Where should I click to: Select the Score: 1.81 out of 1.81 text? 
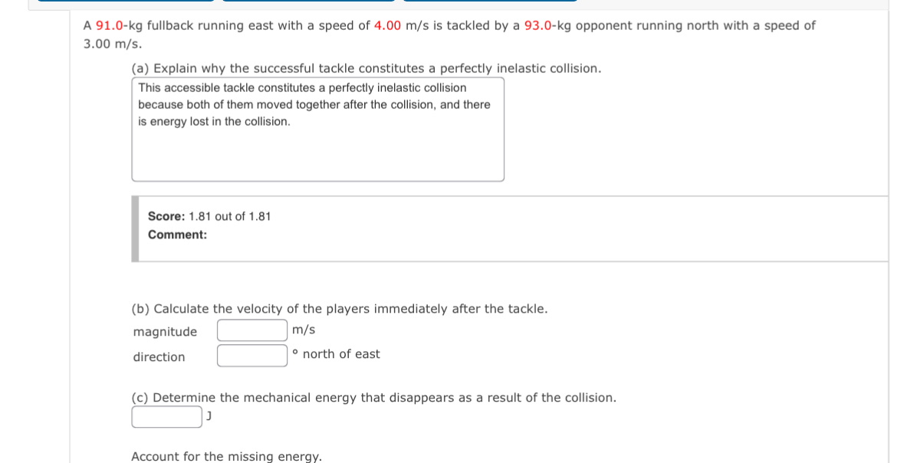click(209, 216)
